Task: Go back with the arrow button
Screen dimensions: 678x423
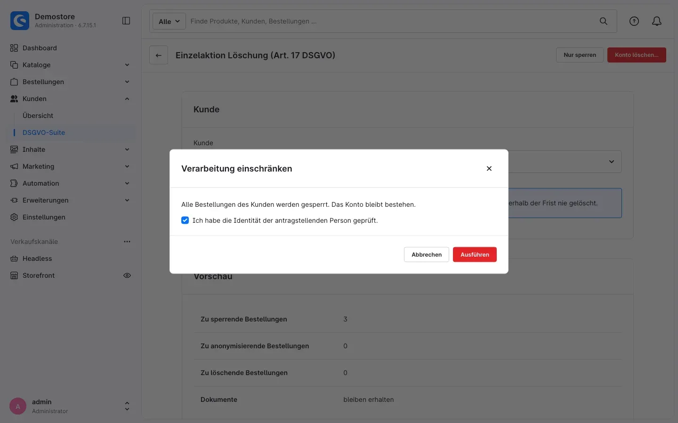Action: [x=159, y=55]
